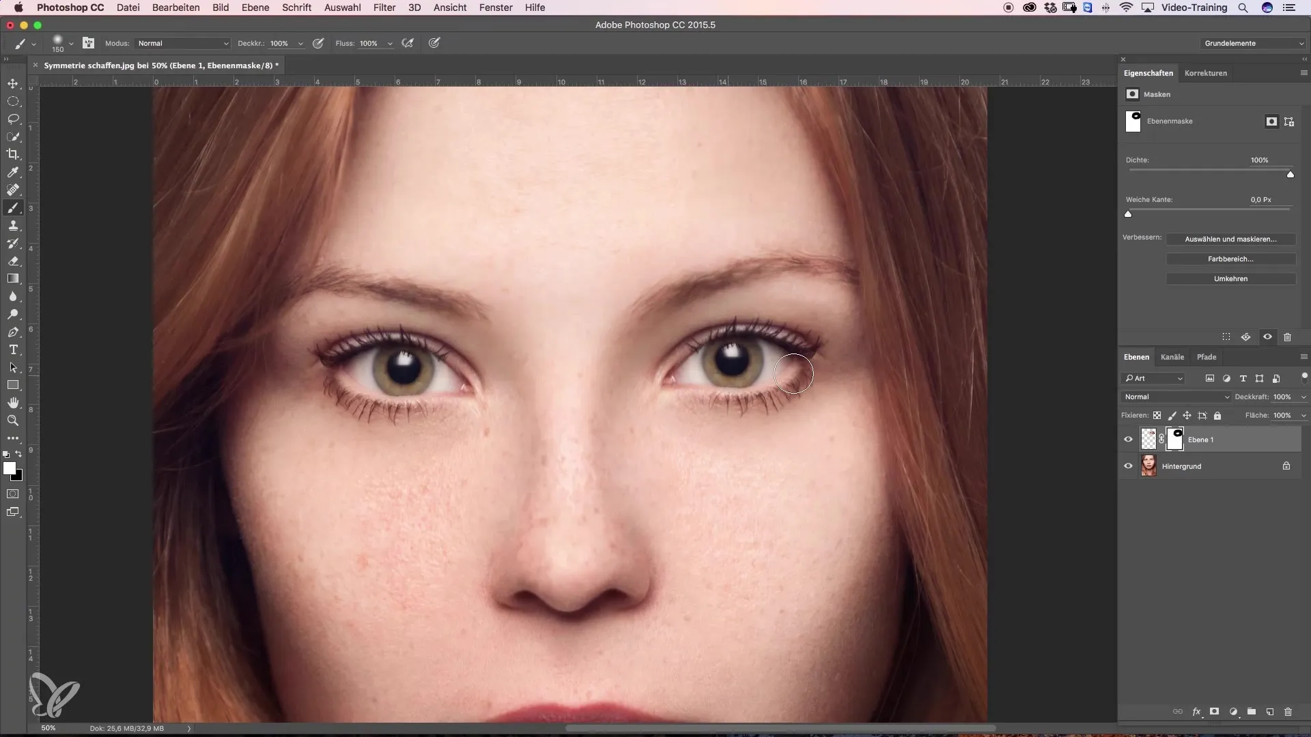1311x737 pixels.
Task: Select the Gradient tool
Action: point(13,278)
